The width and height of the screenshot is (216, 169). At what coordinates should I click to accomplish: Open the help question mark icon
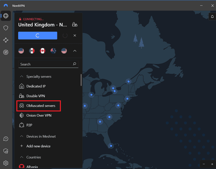pyautogui.click(x=6, y=139)
